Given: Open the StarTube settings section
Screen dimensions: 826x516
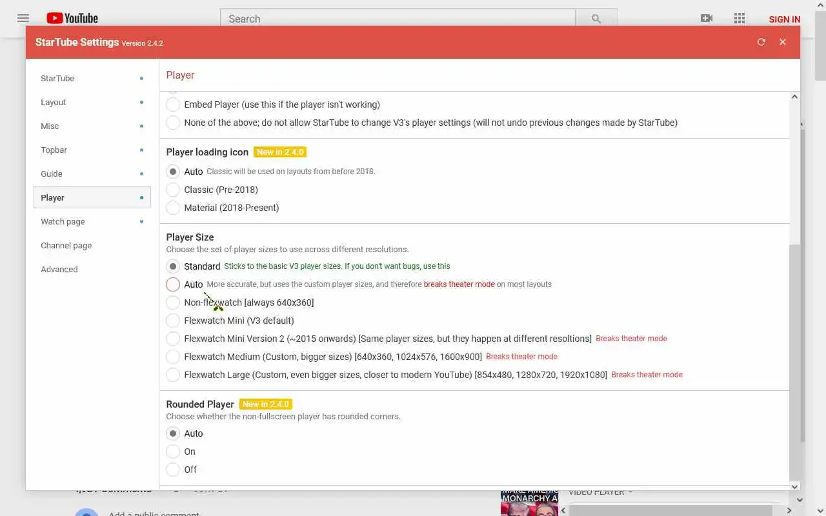Looking at the screenshot, I should (x=92, y=78).
